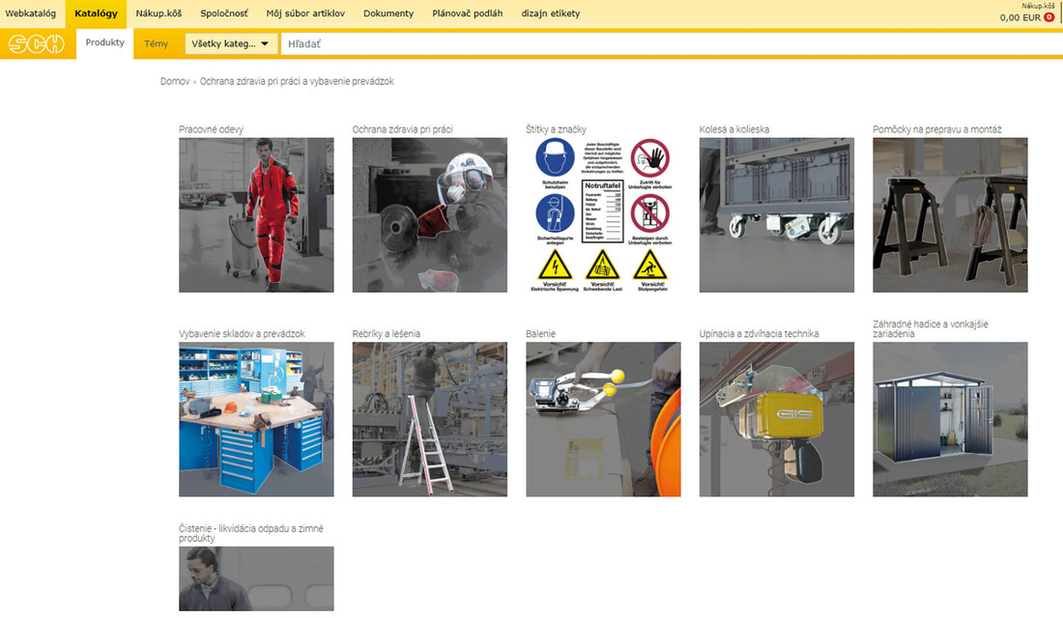Screen dimensions: 1063x618
Task: Select the strapping tool packaging thumbnail
Action: (x=603, y=419)
